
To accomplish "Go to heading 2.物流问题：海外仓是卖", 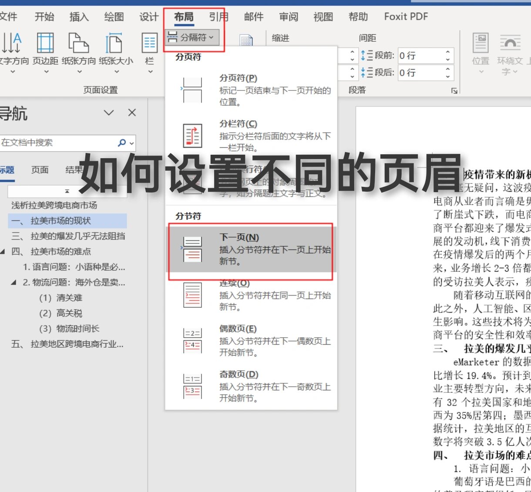I will [74, 283].
